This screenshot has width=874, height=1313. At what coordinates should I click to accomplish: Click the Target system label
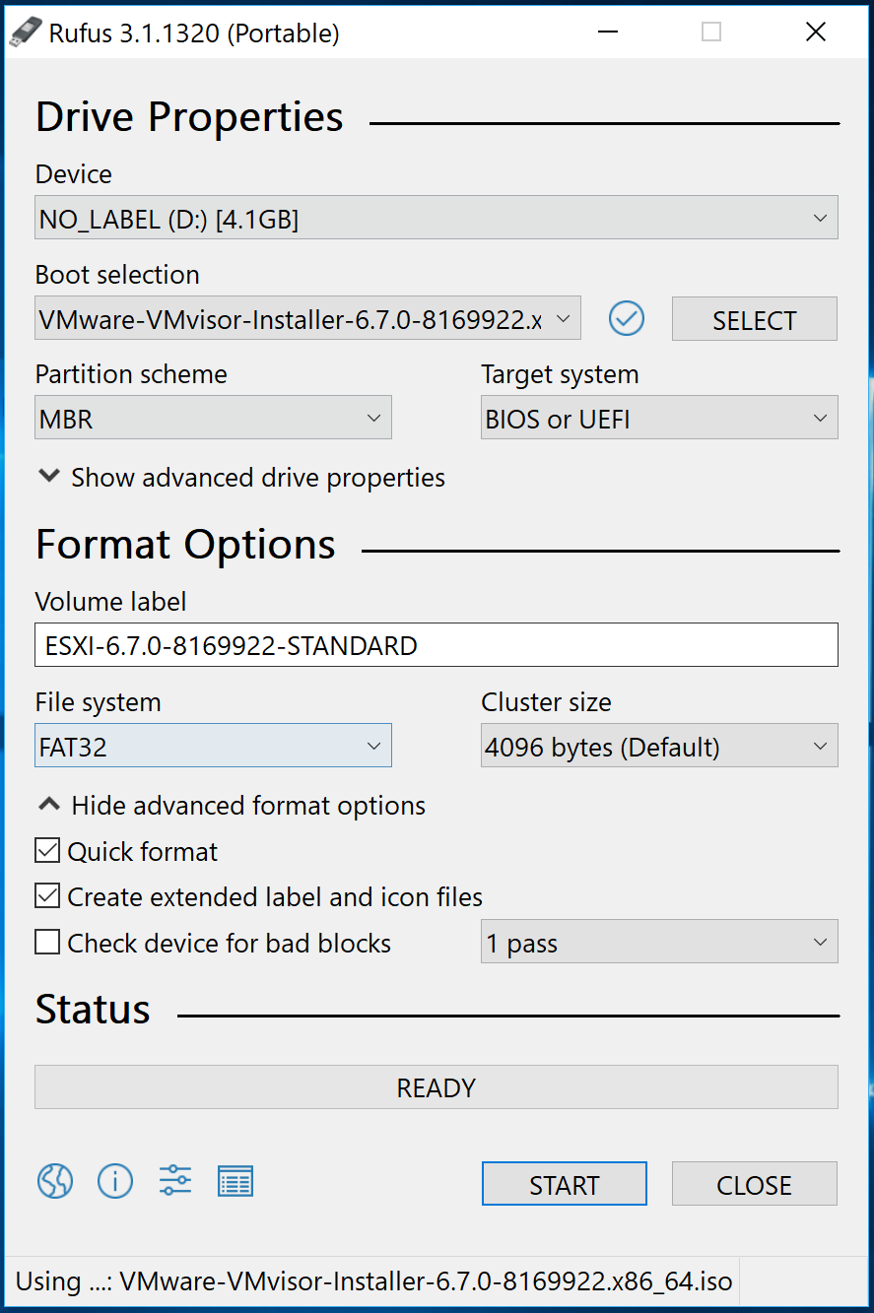click(560, 374)
